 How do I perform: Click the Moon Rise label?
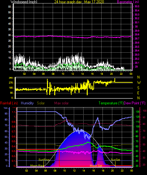coord(37,166)
